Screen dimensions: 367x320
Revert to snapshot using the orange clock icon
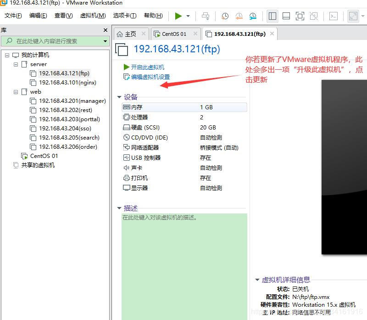click(239, 16)
